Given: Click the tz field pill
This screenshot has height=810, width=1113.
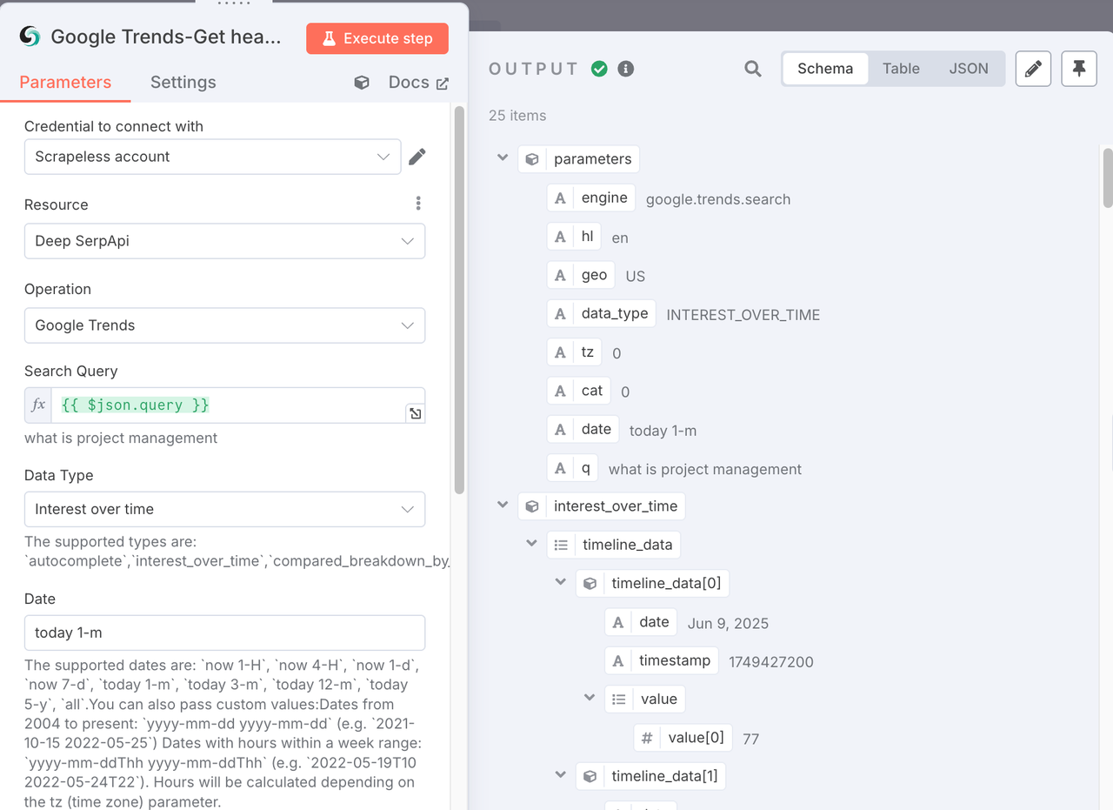Looking at the screenshot, I should coord(574,352).
